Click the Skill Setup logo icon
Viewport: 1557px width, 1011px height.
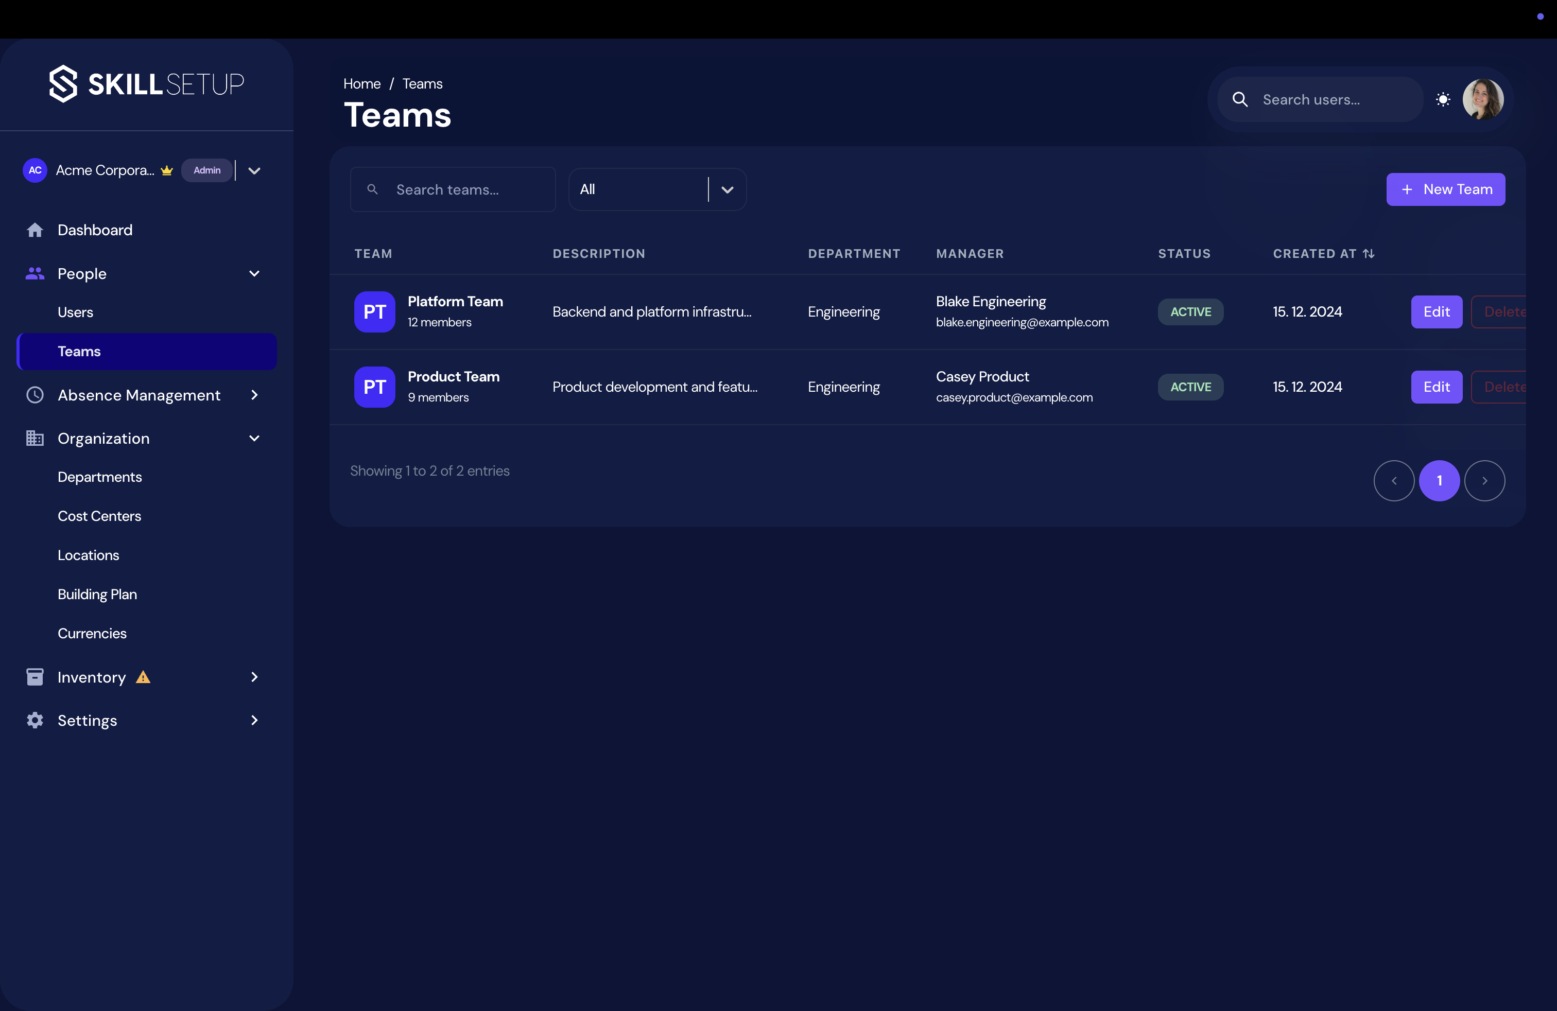63,83
